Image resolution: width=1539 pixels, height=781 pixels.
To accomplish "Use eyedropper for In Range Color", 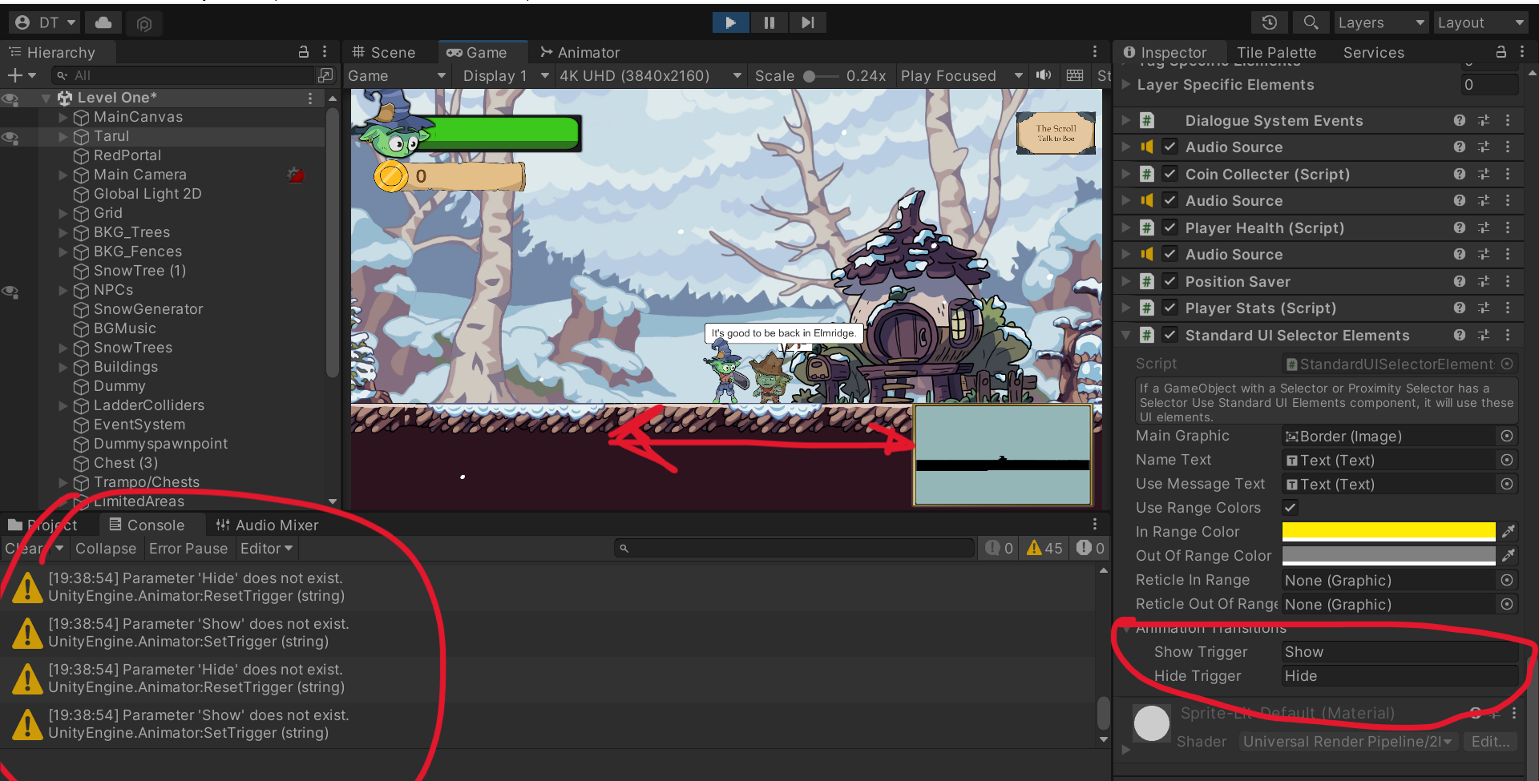I will pos(1508,531).
